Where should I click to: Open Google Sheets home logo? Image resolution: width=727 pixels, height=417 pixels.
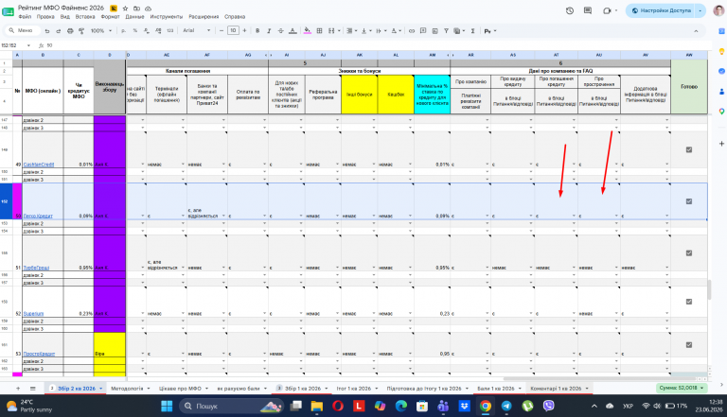(x=8, y=11)
